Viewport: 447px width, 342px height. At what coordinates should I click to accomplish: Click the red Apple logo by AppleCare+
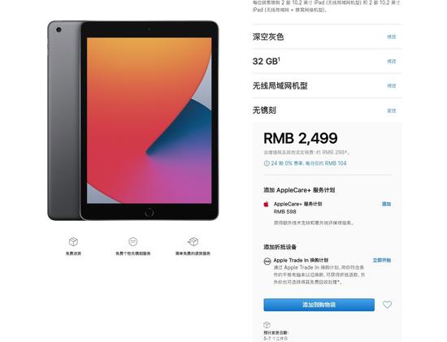(x=266, y=204)
